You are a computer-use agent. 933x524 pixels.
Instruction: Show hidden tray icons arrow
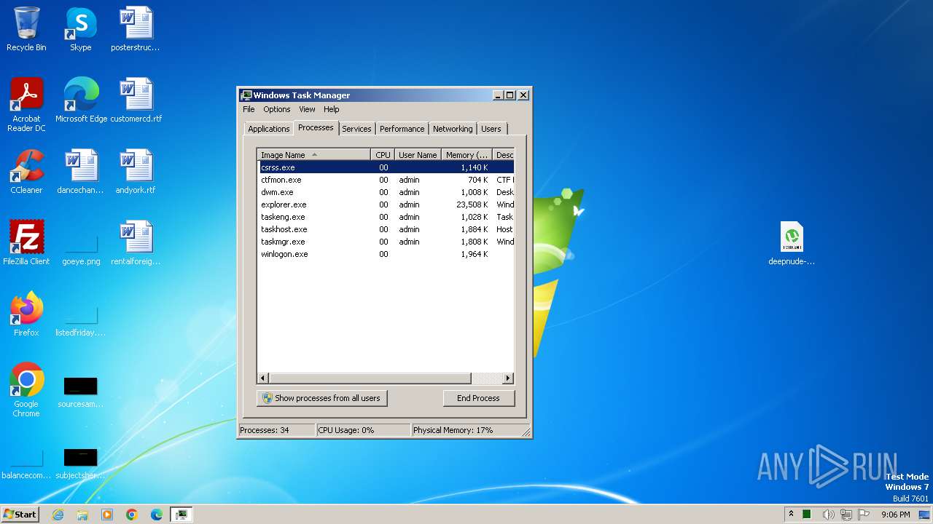792,514
